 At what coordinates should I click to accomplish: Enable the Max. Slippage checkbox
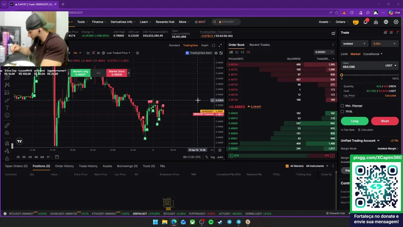(x=343, y=106)
